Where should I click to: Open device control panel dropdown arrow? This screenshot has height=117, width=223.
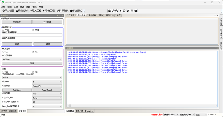[x=57, y=15]
